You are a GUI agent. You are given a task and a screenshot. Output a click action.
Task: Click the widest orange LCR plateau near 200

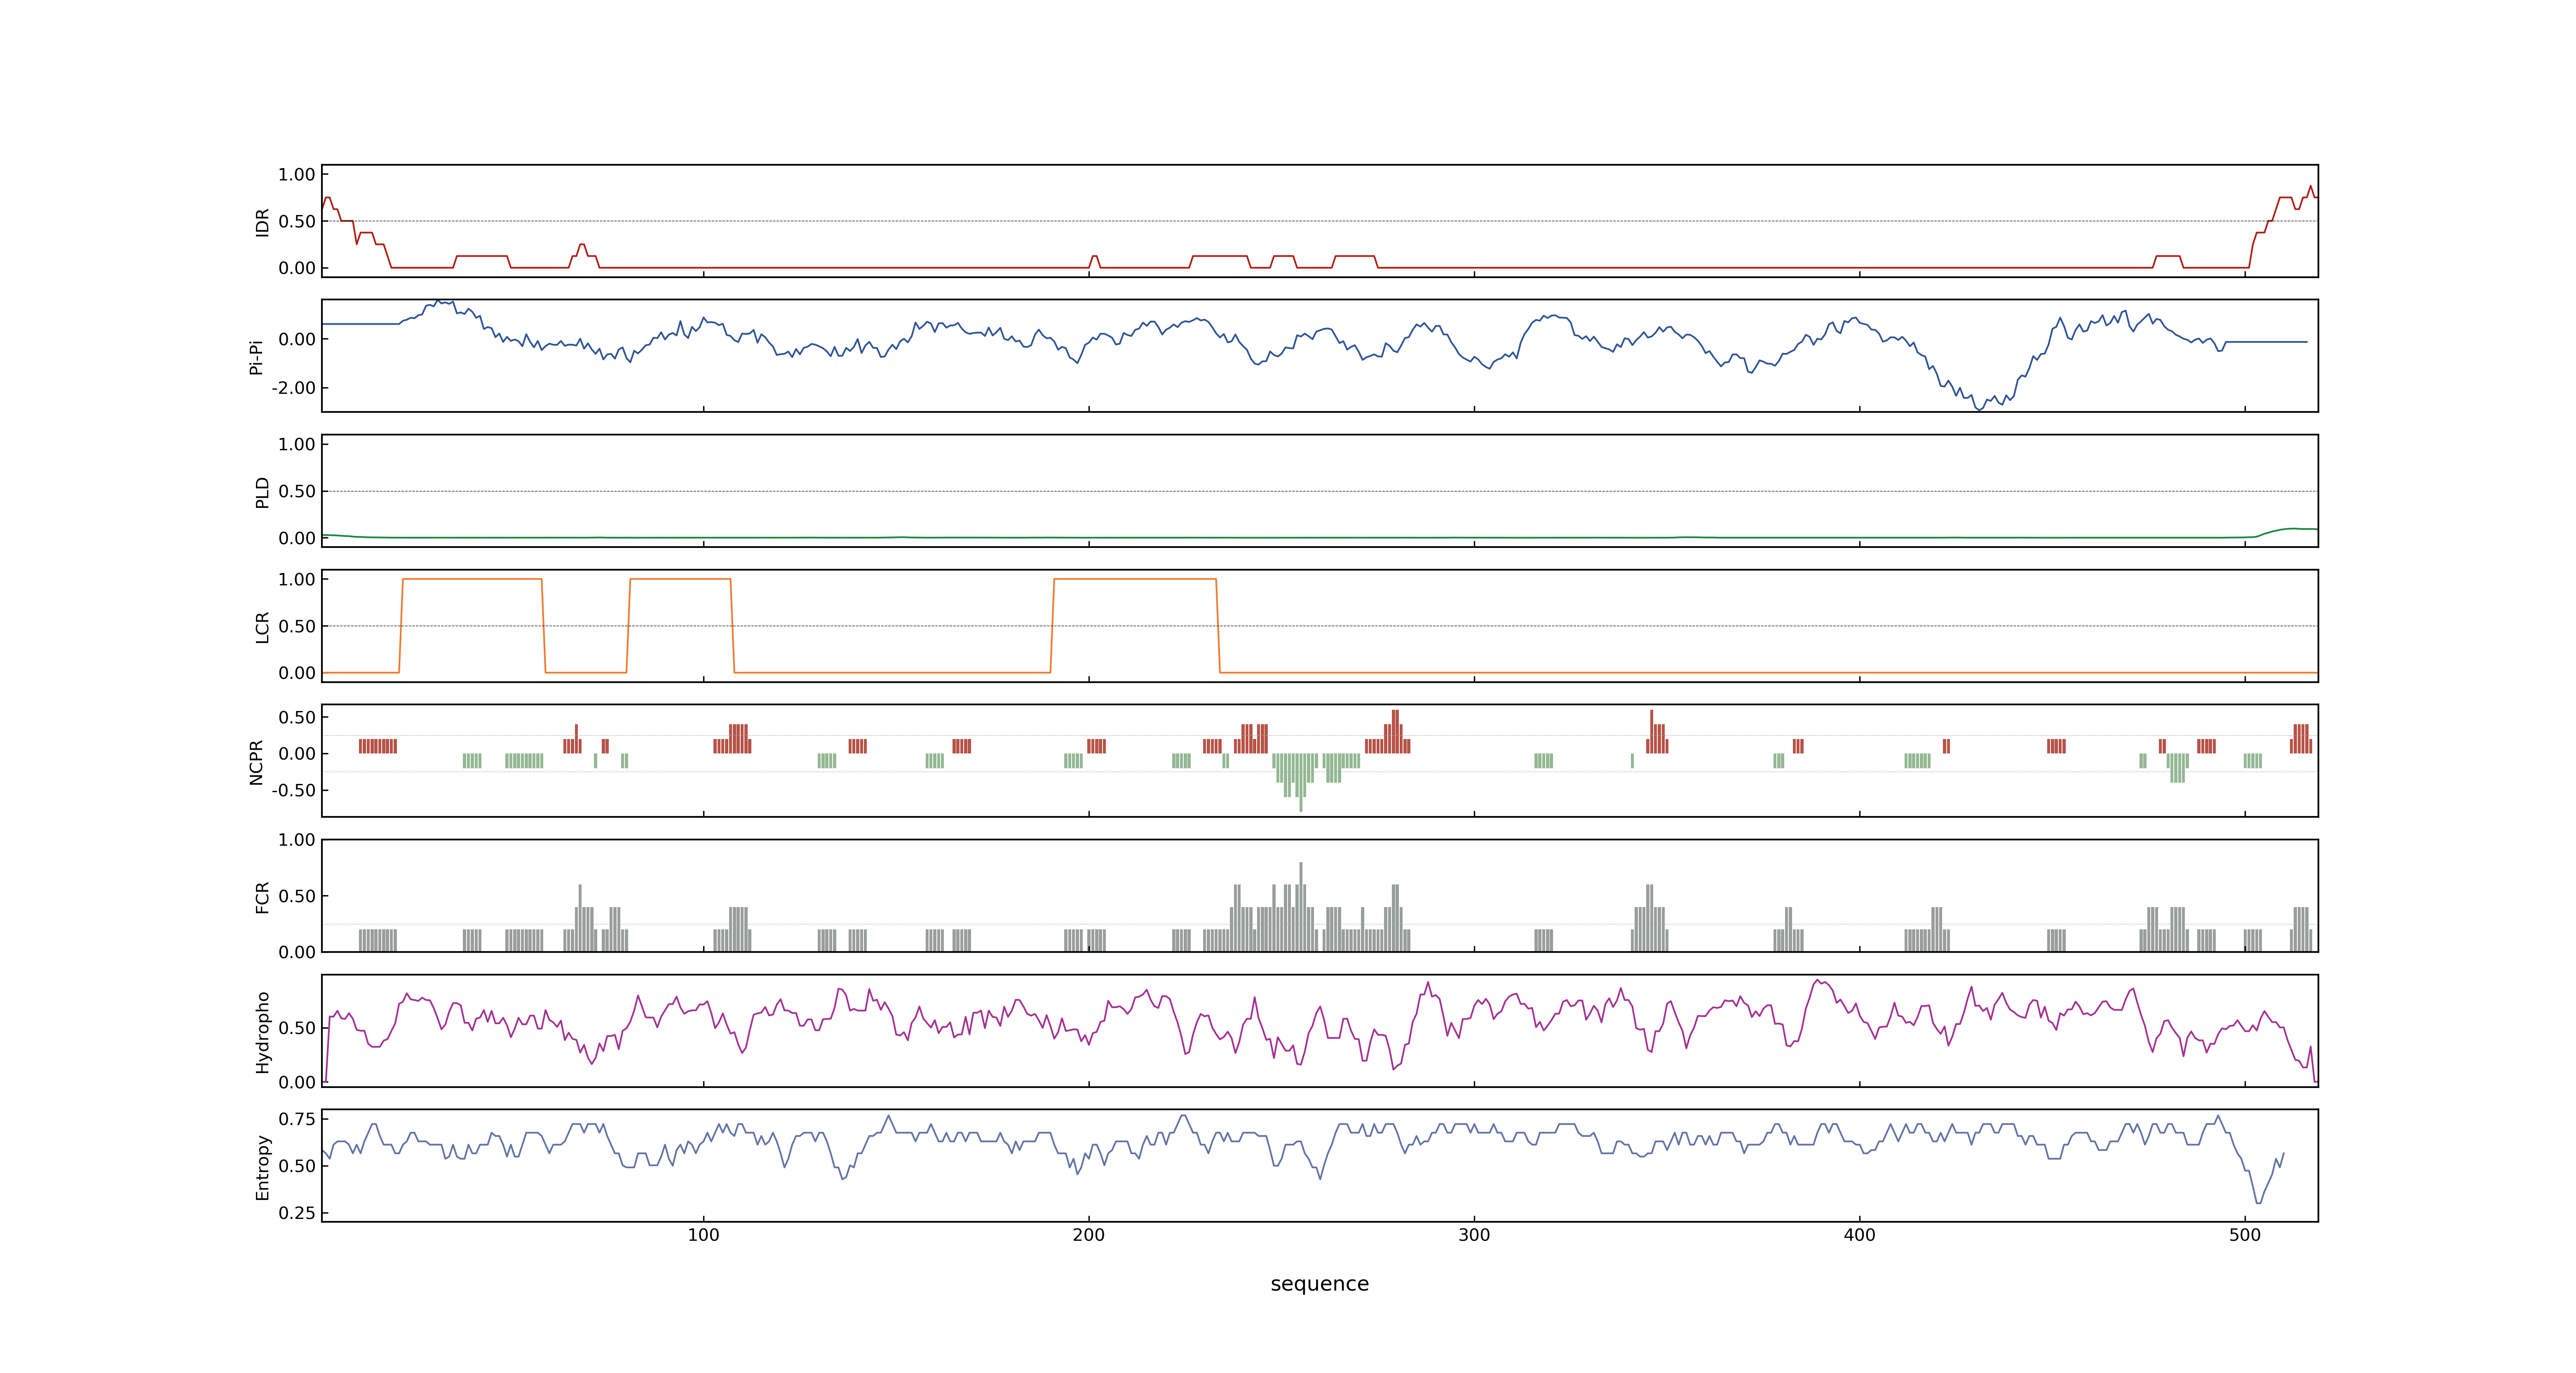point(1135,580)
